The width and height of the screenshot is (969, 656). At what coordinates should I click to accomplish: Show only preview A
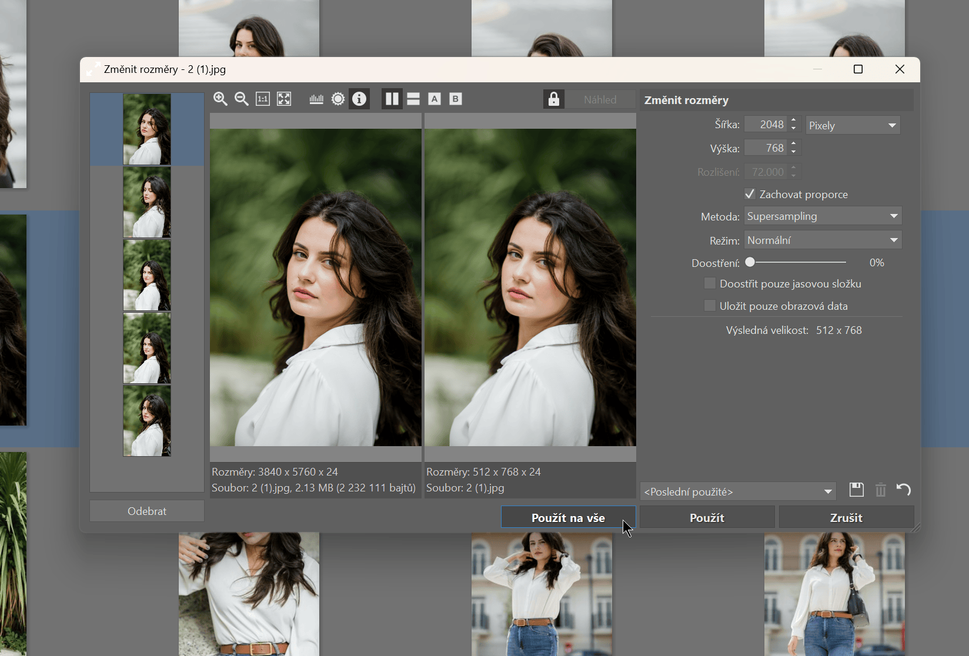(435, 99)
